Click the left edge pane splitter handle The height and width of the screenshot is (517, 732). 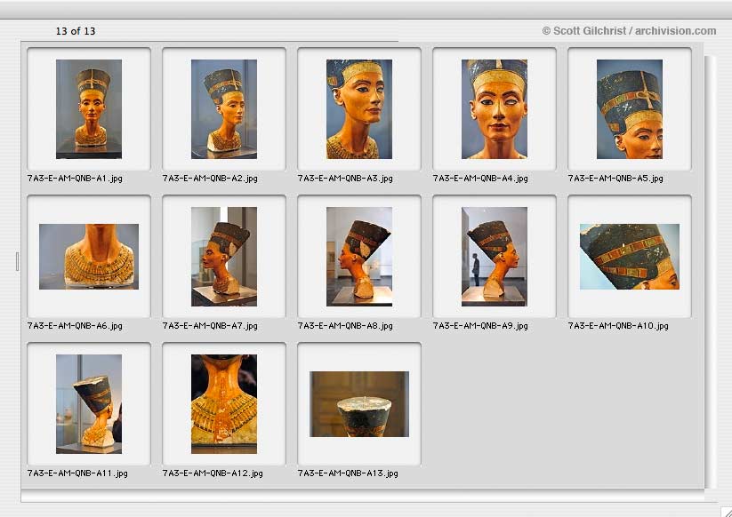point(17,261)
